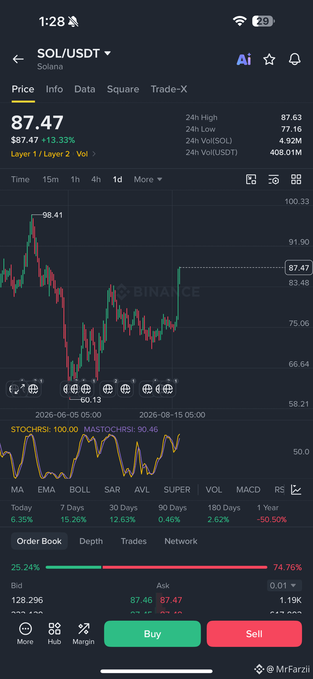313x679 pixels.
Task: Select the 15m interval
Action: pos(50,179)
